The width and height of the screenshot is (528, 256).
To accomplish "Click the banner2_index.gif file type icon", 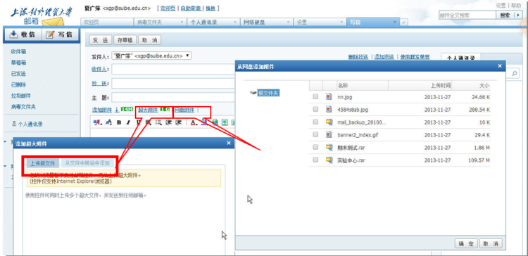I will coord(329,134).
